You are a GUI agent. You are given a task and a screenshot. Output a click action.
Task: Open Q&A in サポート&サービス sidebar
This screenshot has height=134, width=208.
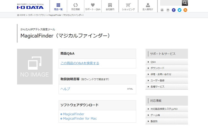[167, 62]
